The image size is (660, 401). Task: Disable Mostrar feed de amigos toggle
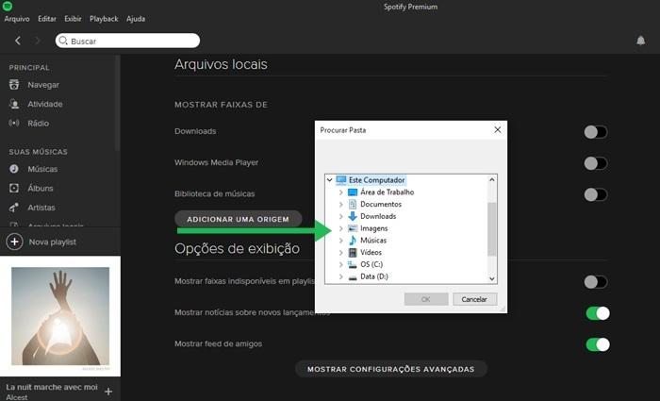coord(598,344)
